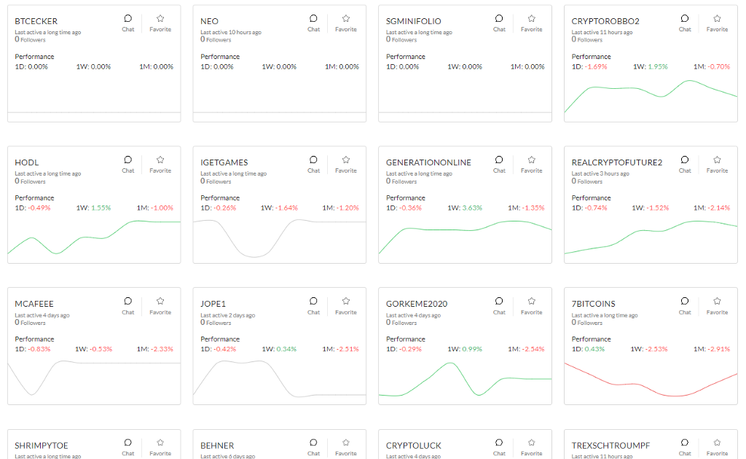The width and height of the screenshot is (746, 459).
Task: Open chat for BTCECKER trader
Action: (x=128, y=23)
